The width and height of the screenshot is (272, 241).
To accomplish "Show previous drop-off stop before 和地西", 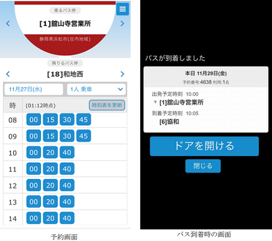I will click(8, 74).
